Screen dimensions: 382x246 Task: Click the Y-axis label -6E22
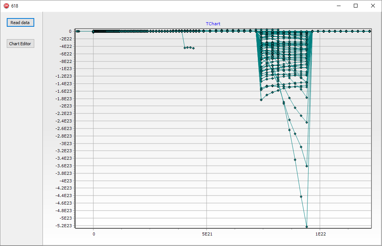(66, 53)
